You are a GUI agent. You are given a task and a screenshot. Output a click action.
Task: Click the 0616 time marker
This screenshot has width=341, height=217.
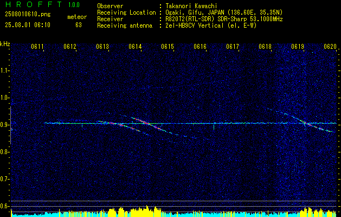pyautogui.click(x=200, y=46)
